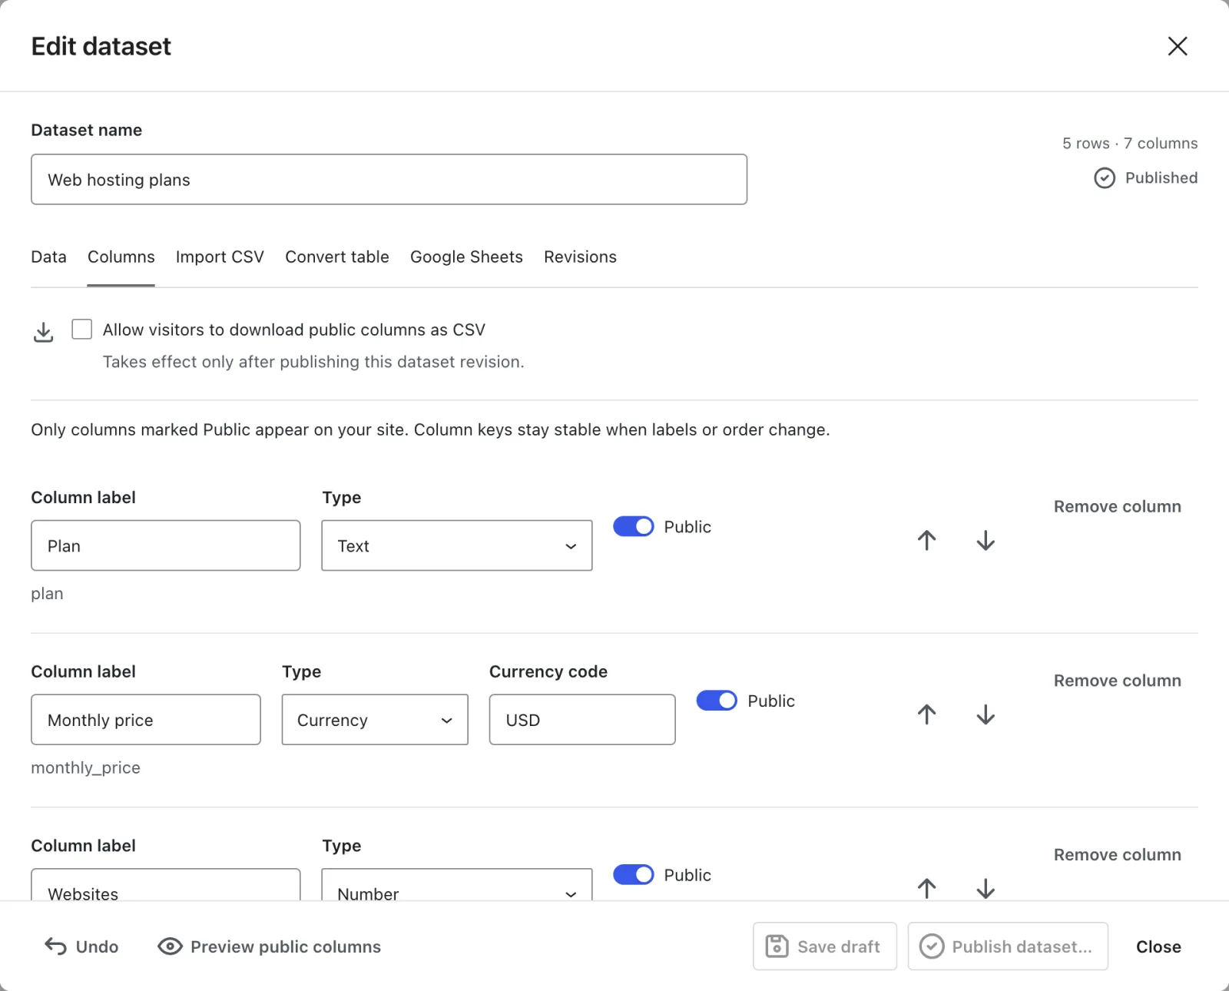This screenshot has width=1229, height=991.
Task: Move Monthly price column down
Action: [986, 714]
